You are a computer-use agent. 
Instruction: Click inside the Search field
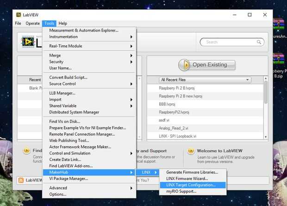pos(232,42)
